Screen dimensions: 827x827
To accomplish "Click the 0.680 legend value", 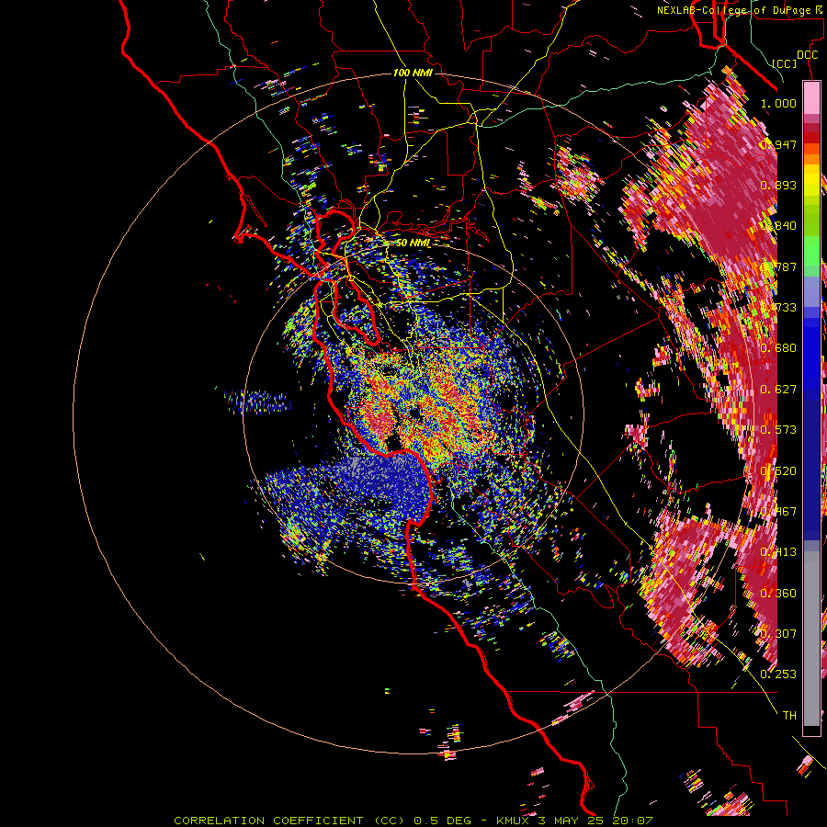I will (778, 348).
